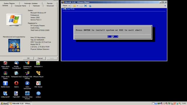This screenshot has width=187, height=105.
Task: Click the winbox desktop icon
Action: [x=38, y=94]
